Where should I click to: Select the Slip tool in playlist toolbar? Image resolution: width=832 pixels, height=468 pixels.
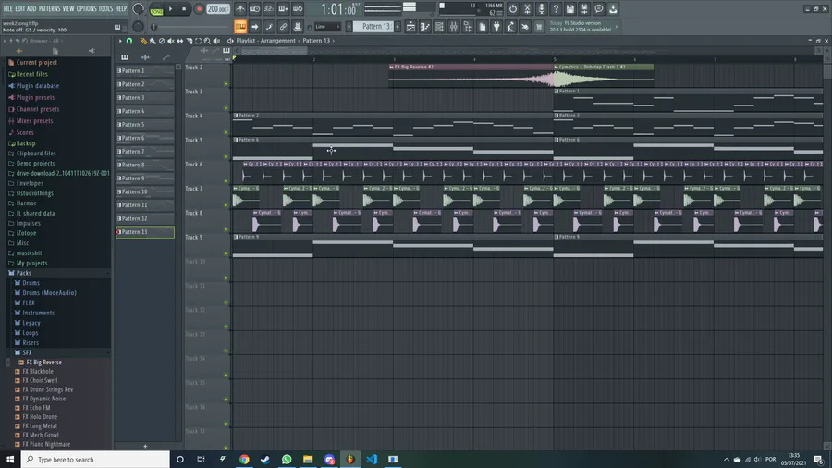[180, 41]
